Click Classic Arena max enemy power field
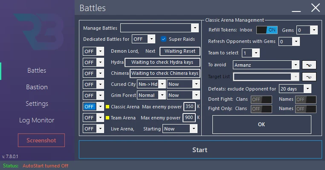The height and width of the screenshot is (170, 325). pyautogui.click(x=189, y=106)
